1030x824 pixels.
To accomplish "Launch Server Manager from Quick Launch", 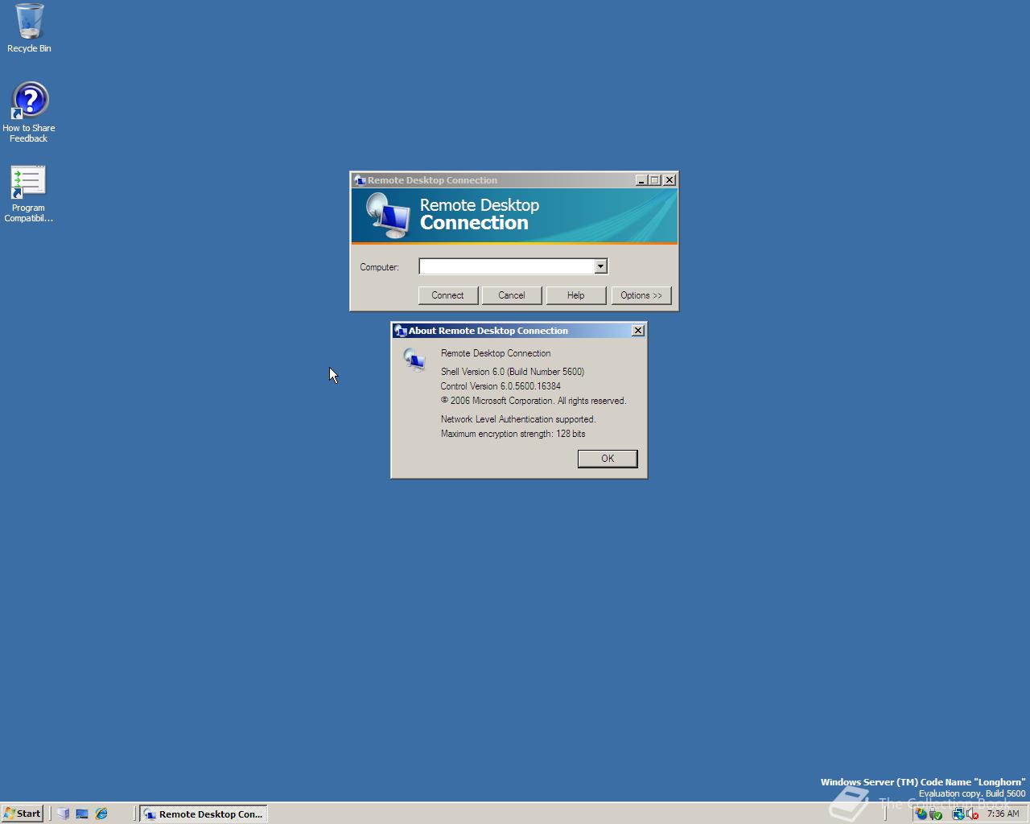I will click(63, 814).
